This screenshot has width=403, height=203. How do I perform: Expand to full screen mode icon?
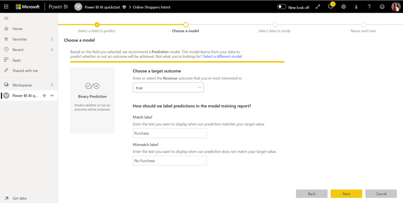tap(317, 7)
